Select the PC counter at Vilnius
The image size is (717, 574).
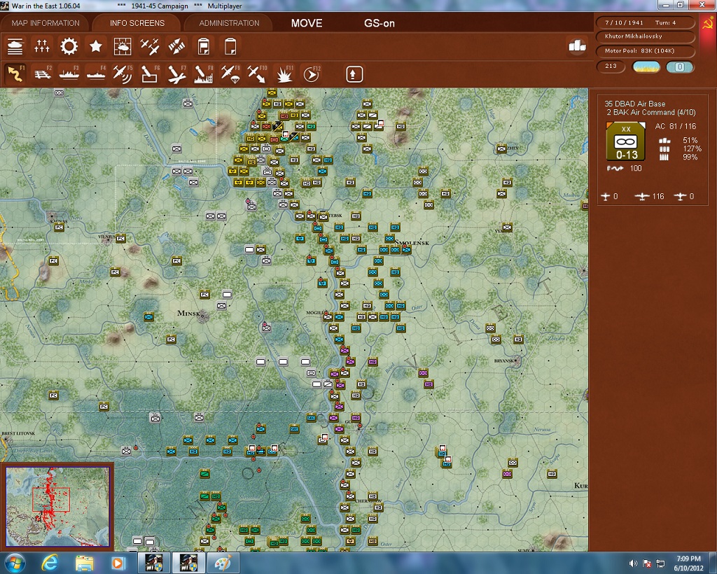coord(120,238)
